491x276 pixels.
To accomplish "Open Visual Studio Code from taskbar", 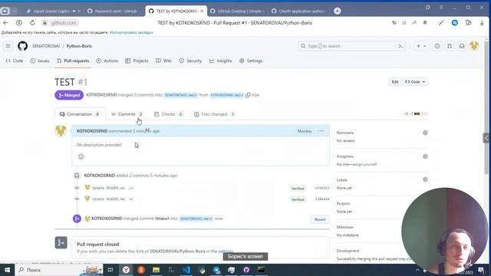I will click(186, 270).
